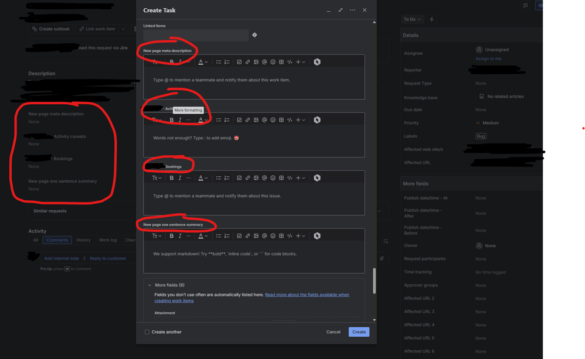
Task: Insert an emoji into the description field
Action: click(273, 61)
